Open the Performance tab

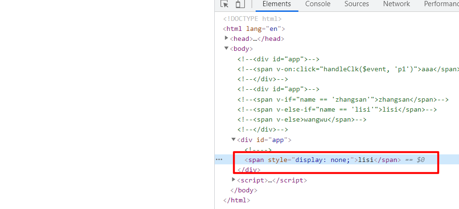pyautogui.click(x=441, y=4)
